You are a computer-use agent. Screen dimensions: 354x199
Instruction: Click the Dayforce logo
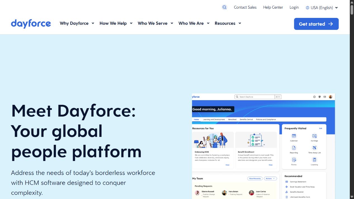(x=31, y=23)
